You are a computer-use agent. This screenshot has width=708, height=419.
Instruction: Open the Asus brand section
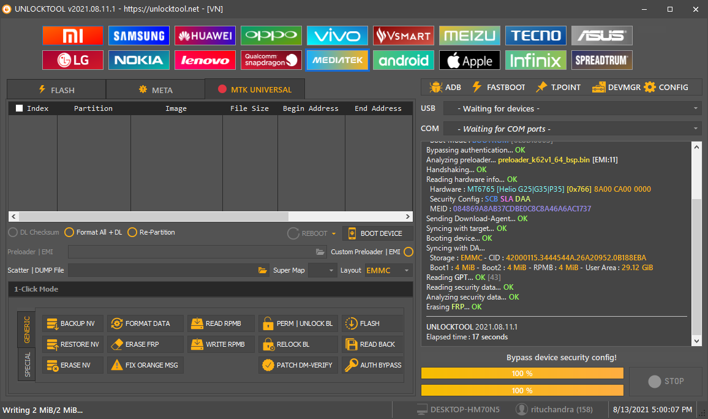(602, 36)
